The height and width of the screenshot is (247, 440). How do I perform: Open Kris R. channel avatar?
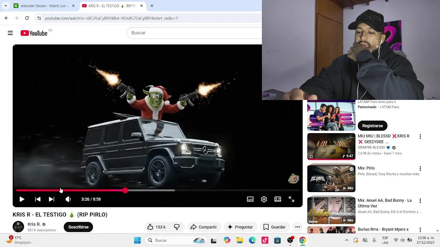click(x=18, y=227)
